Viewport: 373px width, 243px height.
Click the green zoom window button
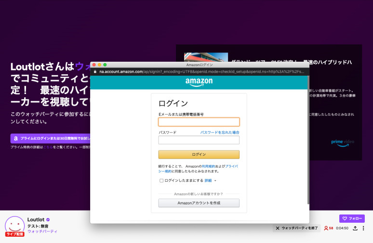pyautogui.click(x=105, y=65)
